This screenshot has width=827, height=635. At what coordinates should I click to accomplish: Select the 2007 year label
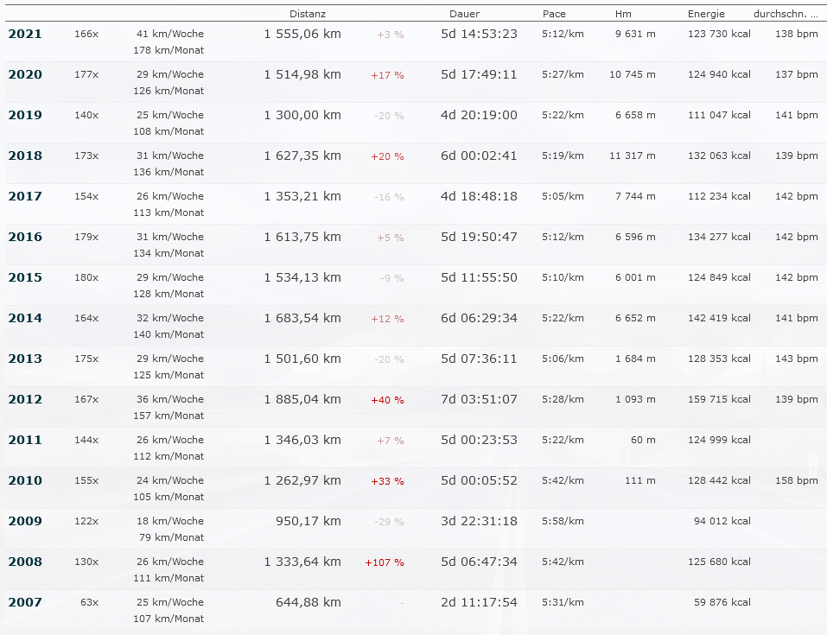[x=25, y=602]
